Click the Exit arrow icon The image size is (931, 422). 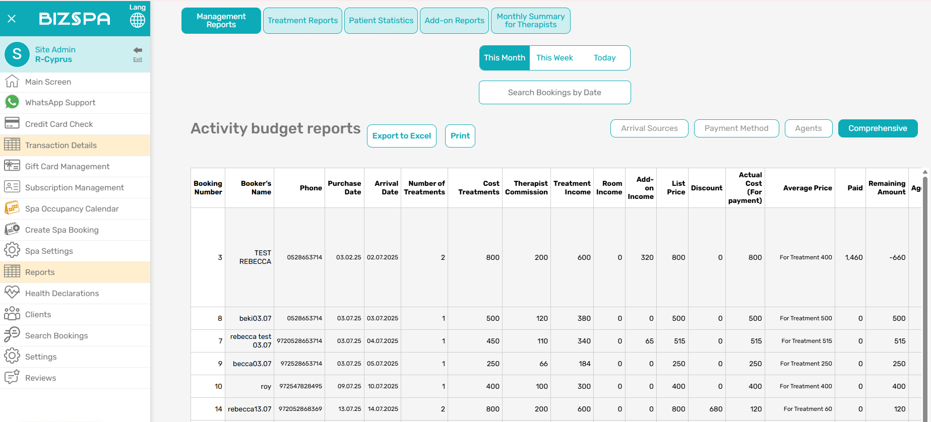(138, 50)
